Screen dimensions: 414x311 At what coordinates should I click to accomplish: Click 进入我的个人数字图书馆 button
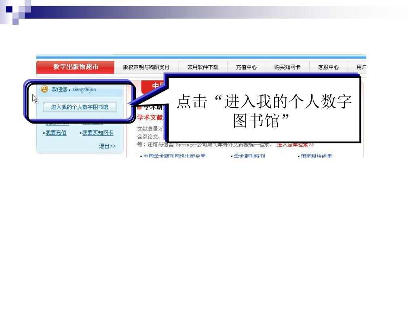click(x=80, y=107)
